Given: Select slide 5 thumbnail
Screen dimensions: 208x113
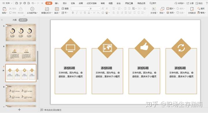Looking at the screenshot, I should [x=21, y=32].
